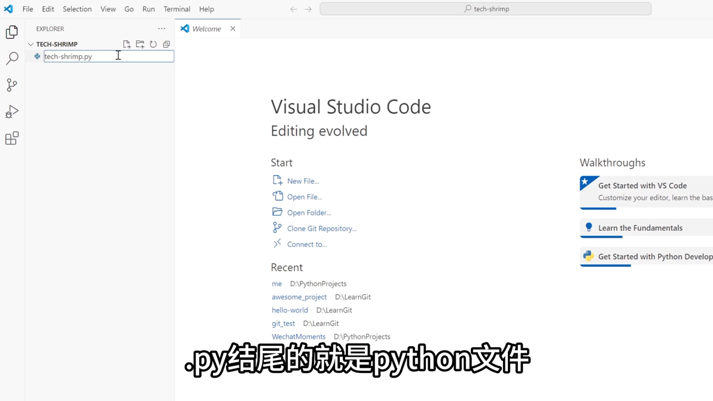Collapse the TECH-SHRIMP folder section

click(31, 44)
